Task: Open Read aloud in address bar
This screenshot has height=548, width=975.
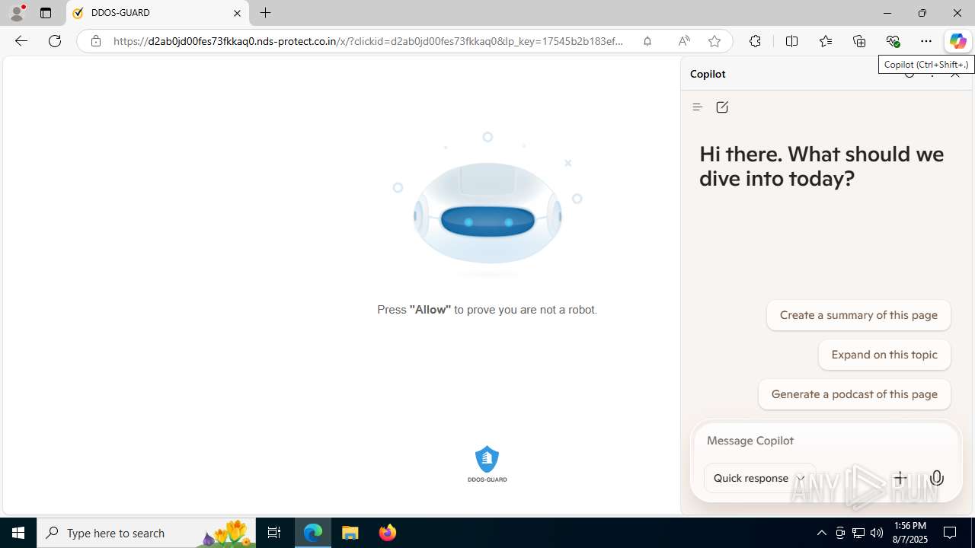Action: pyautogui.click(x=684, y=41)
